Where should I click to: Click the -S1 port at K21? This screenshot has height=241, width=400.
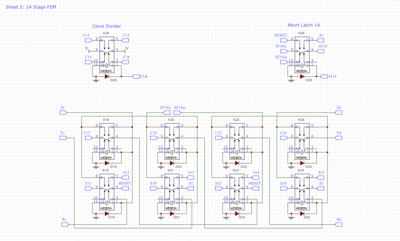pyautogui.click(x=190, y=189)
